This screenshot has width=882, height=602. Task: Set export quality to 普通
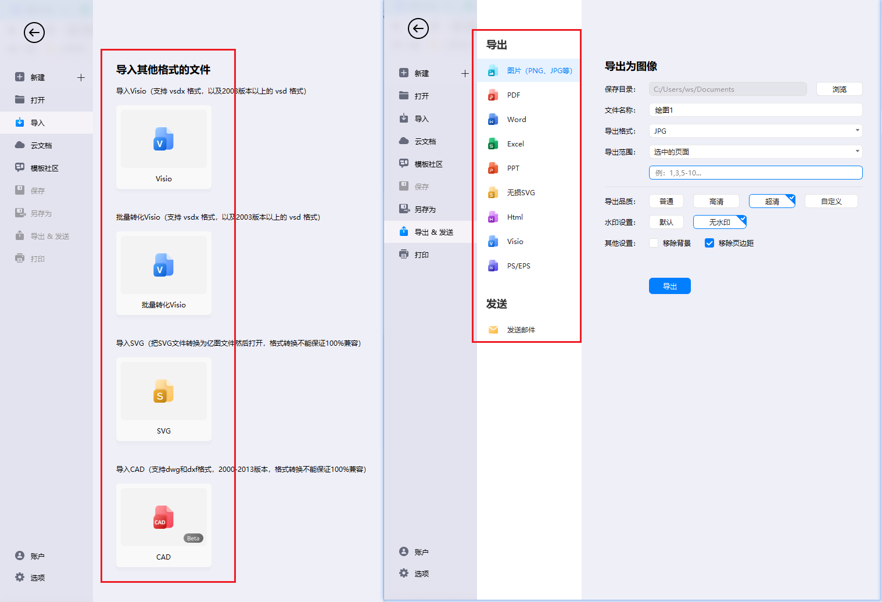tap(666, 202)
